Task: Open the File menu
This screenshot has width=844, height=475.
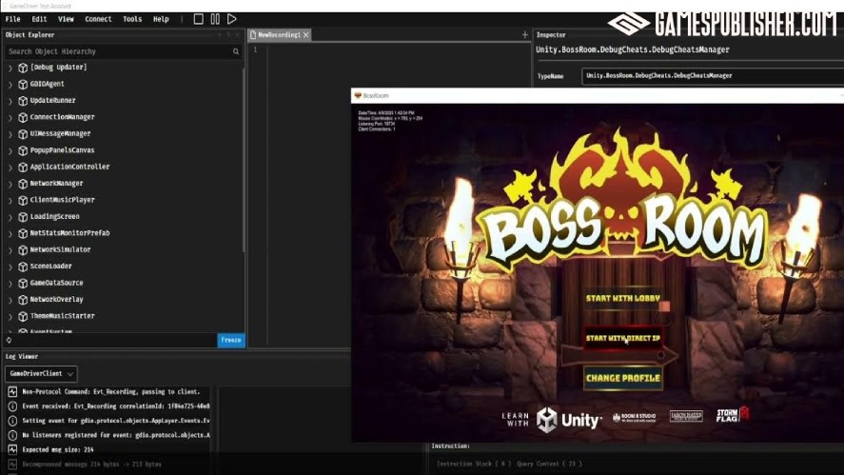Action: (12, 19)
